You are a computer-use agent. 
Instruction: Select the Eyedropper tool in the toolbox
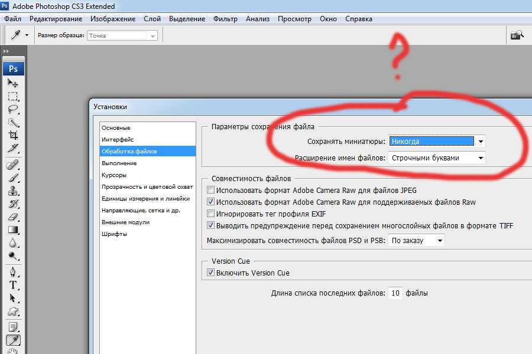(13, 340)
